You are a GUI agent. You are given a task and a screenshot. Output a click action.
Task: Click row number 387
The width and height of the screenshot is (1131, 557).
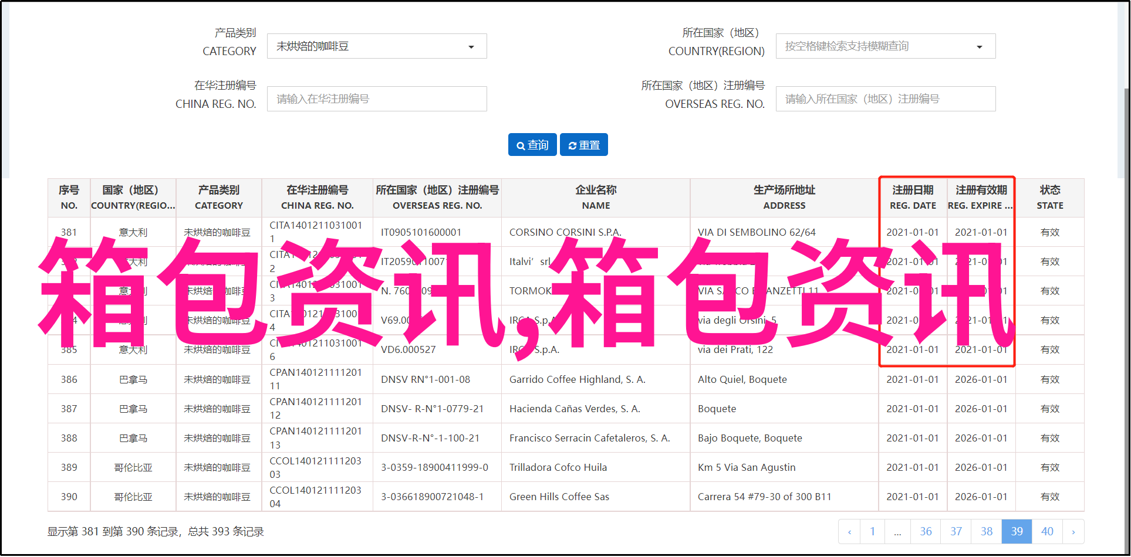(x=69, y=409)
